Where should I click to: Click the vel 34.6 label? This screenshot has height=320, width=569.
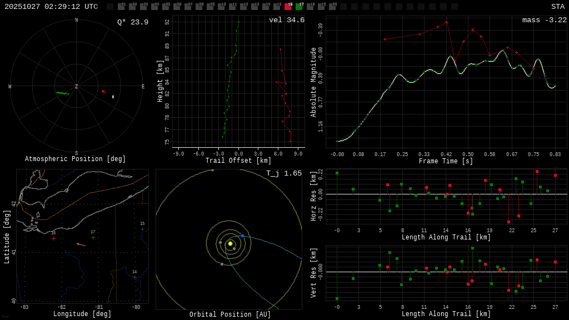click(x=287, y=20)
